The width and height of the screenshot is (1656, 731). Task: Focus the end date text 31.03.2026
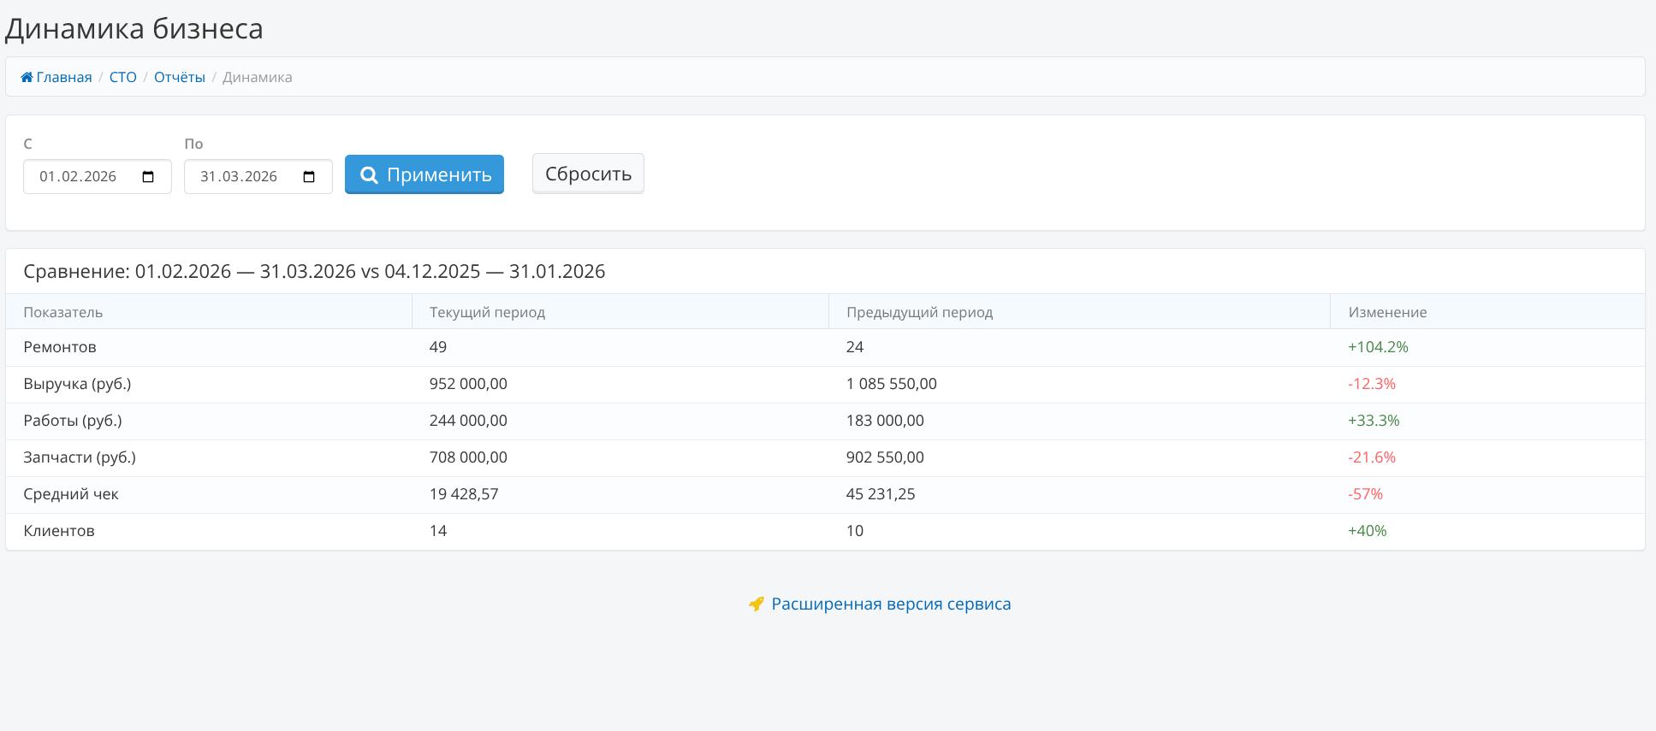239,177
